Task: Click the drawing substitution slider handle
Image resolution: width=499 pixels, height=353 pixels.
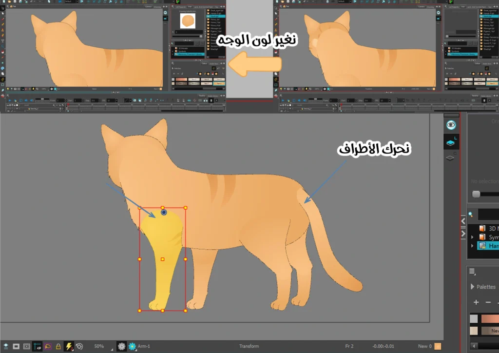Action: click(476, 194)
